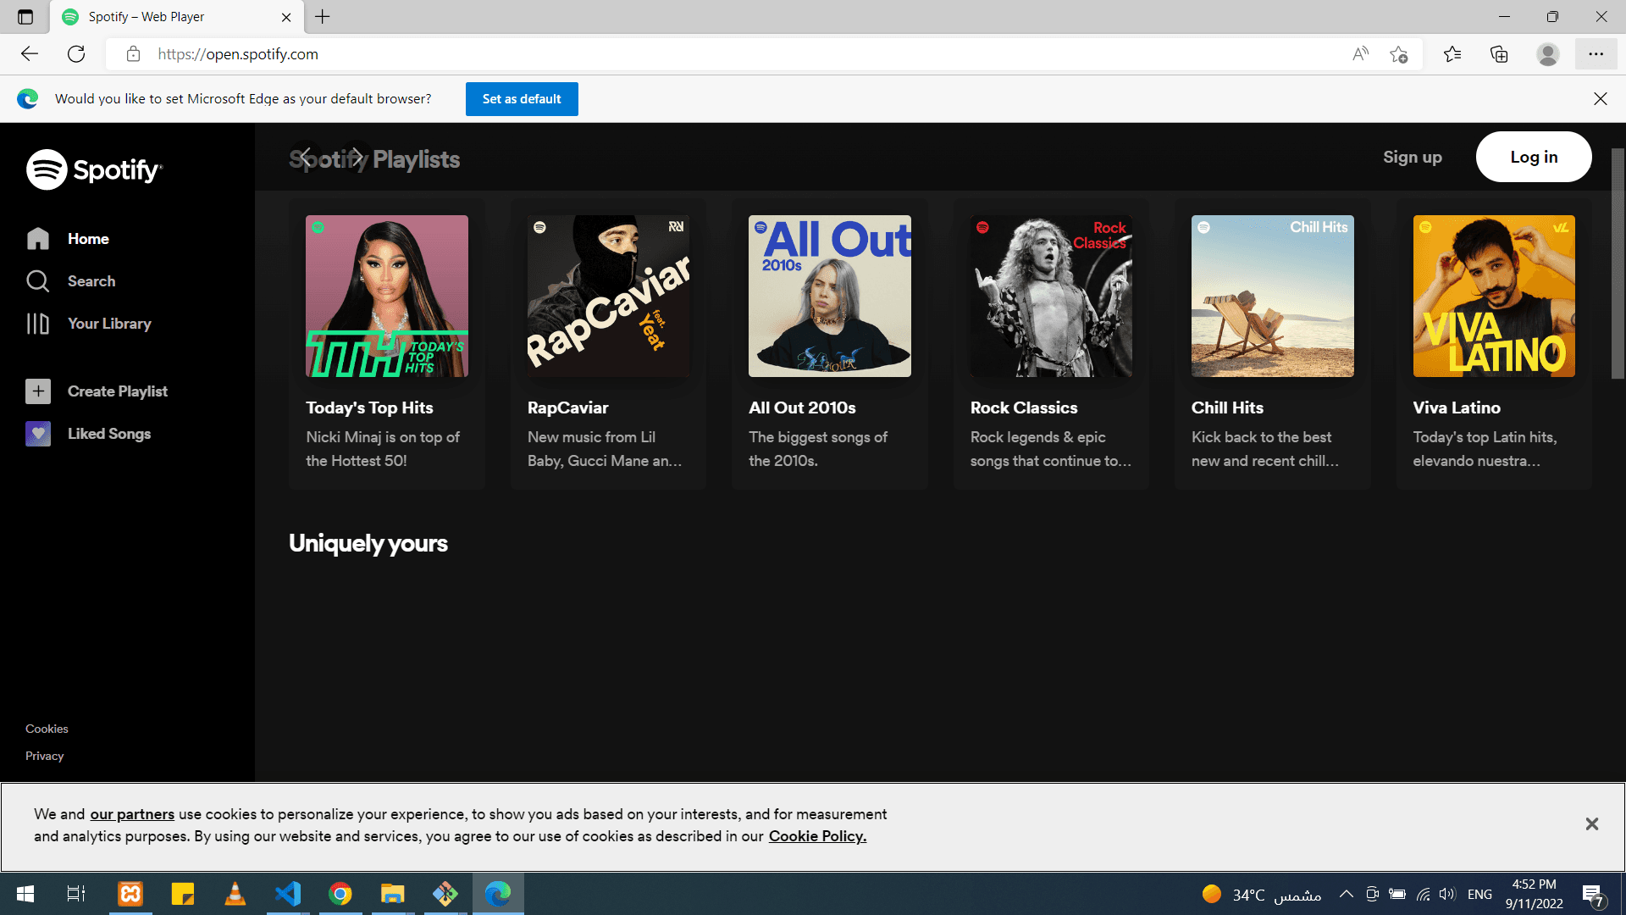Select the Spotify Web Player tab

176,17
